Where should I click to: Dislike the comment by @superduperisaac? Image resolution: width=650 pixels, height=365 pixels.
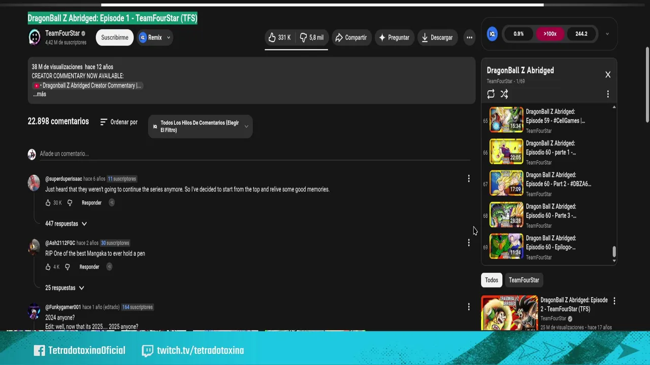pos(70,203)
